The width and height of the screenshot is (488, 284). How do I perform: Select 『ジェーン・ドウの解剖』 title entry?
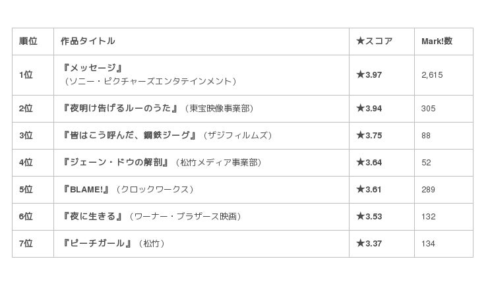pyautogui.click(x=119, y=162)
